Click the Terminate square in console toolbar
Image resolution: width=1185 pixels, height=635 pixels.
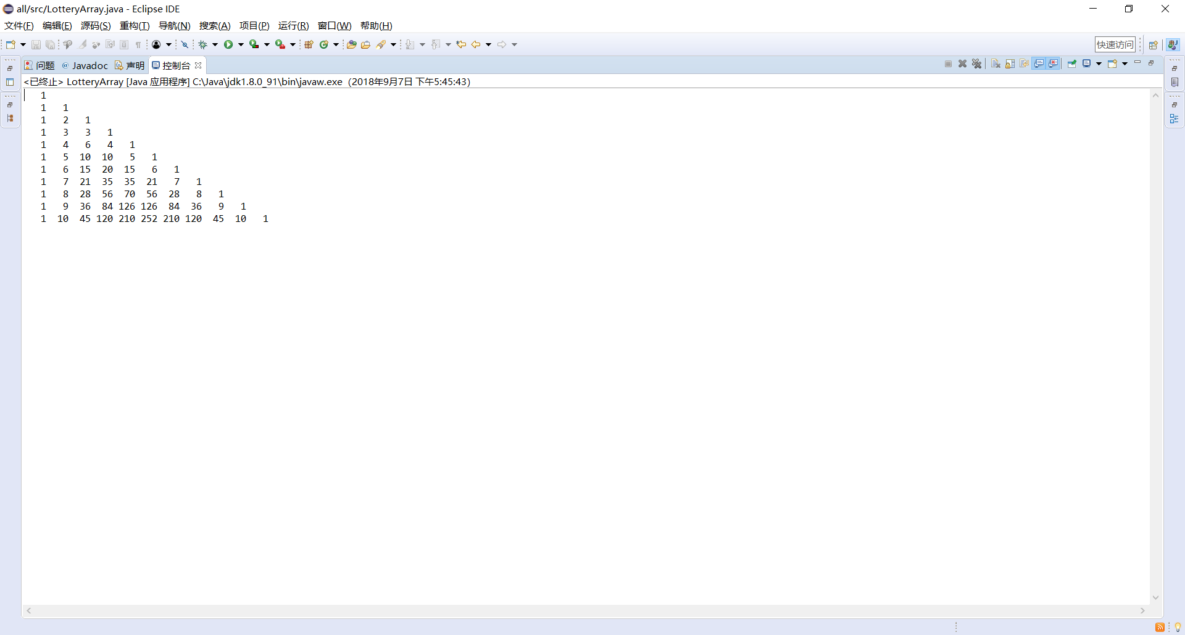[x=949, y=63]
